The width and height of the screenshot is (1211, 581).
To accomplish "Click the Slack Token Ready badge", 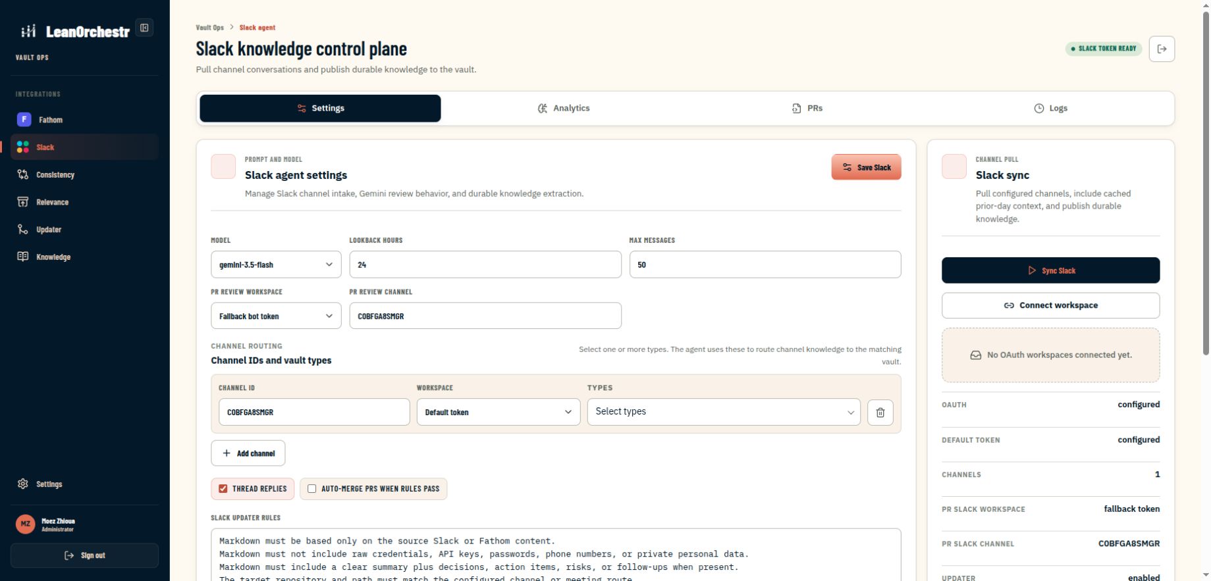I will coord(1103,49).
